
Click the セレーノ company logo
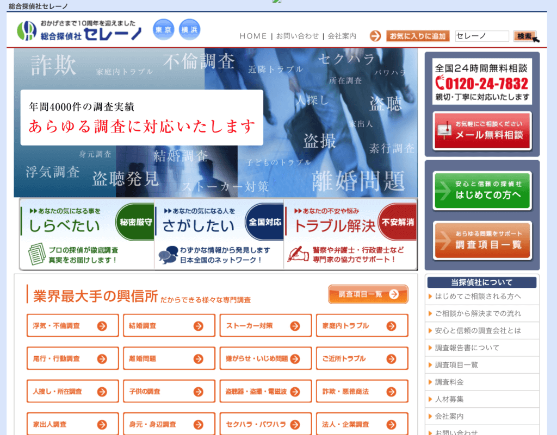[x=79, y=30]
